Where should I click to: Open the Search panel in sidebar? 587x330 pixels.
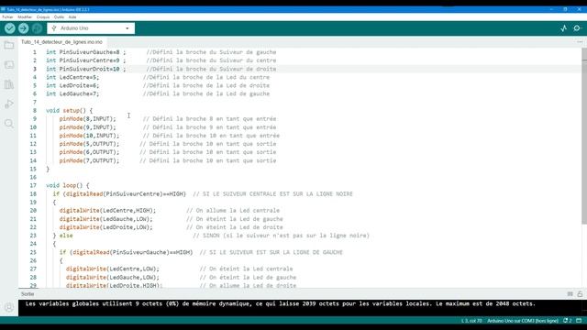(x=9, y=124)
